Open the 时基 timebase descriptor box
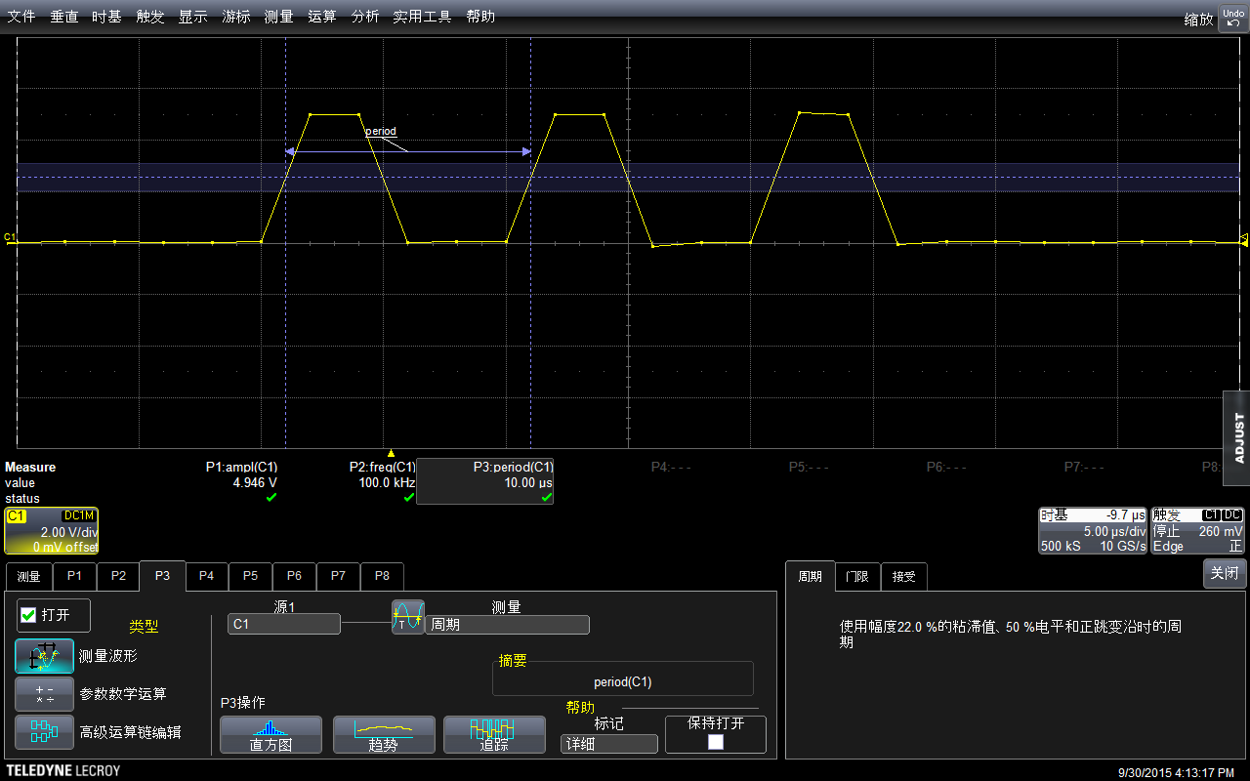Image resolution: width=1250 pixels, height=781 pixels. pyautogui.click(x=1094, y=531)
